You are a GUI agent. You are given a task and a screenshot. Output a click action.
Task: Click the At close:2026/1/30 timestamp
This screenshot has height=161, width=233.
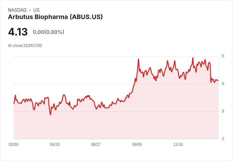pos(25,46)
